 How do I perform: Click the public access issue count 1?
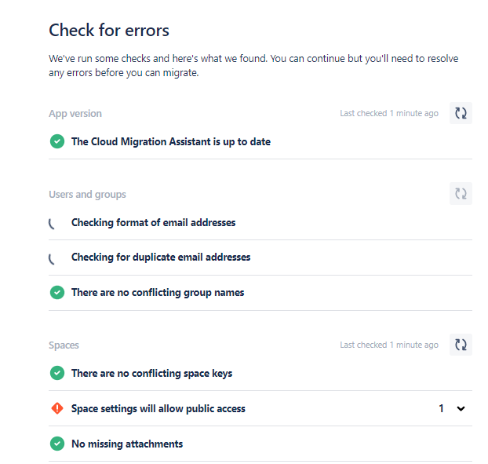click(441, 408)
